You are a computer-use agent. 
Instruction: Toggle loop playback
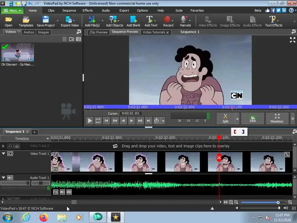[98, 121]
